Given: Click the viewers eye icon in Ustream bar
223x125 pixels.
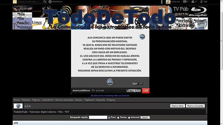Looking at the screenshot, I should (x=93, y=91).
